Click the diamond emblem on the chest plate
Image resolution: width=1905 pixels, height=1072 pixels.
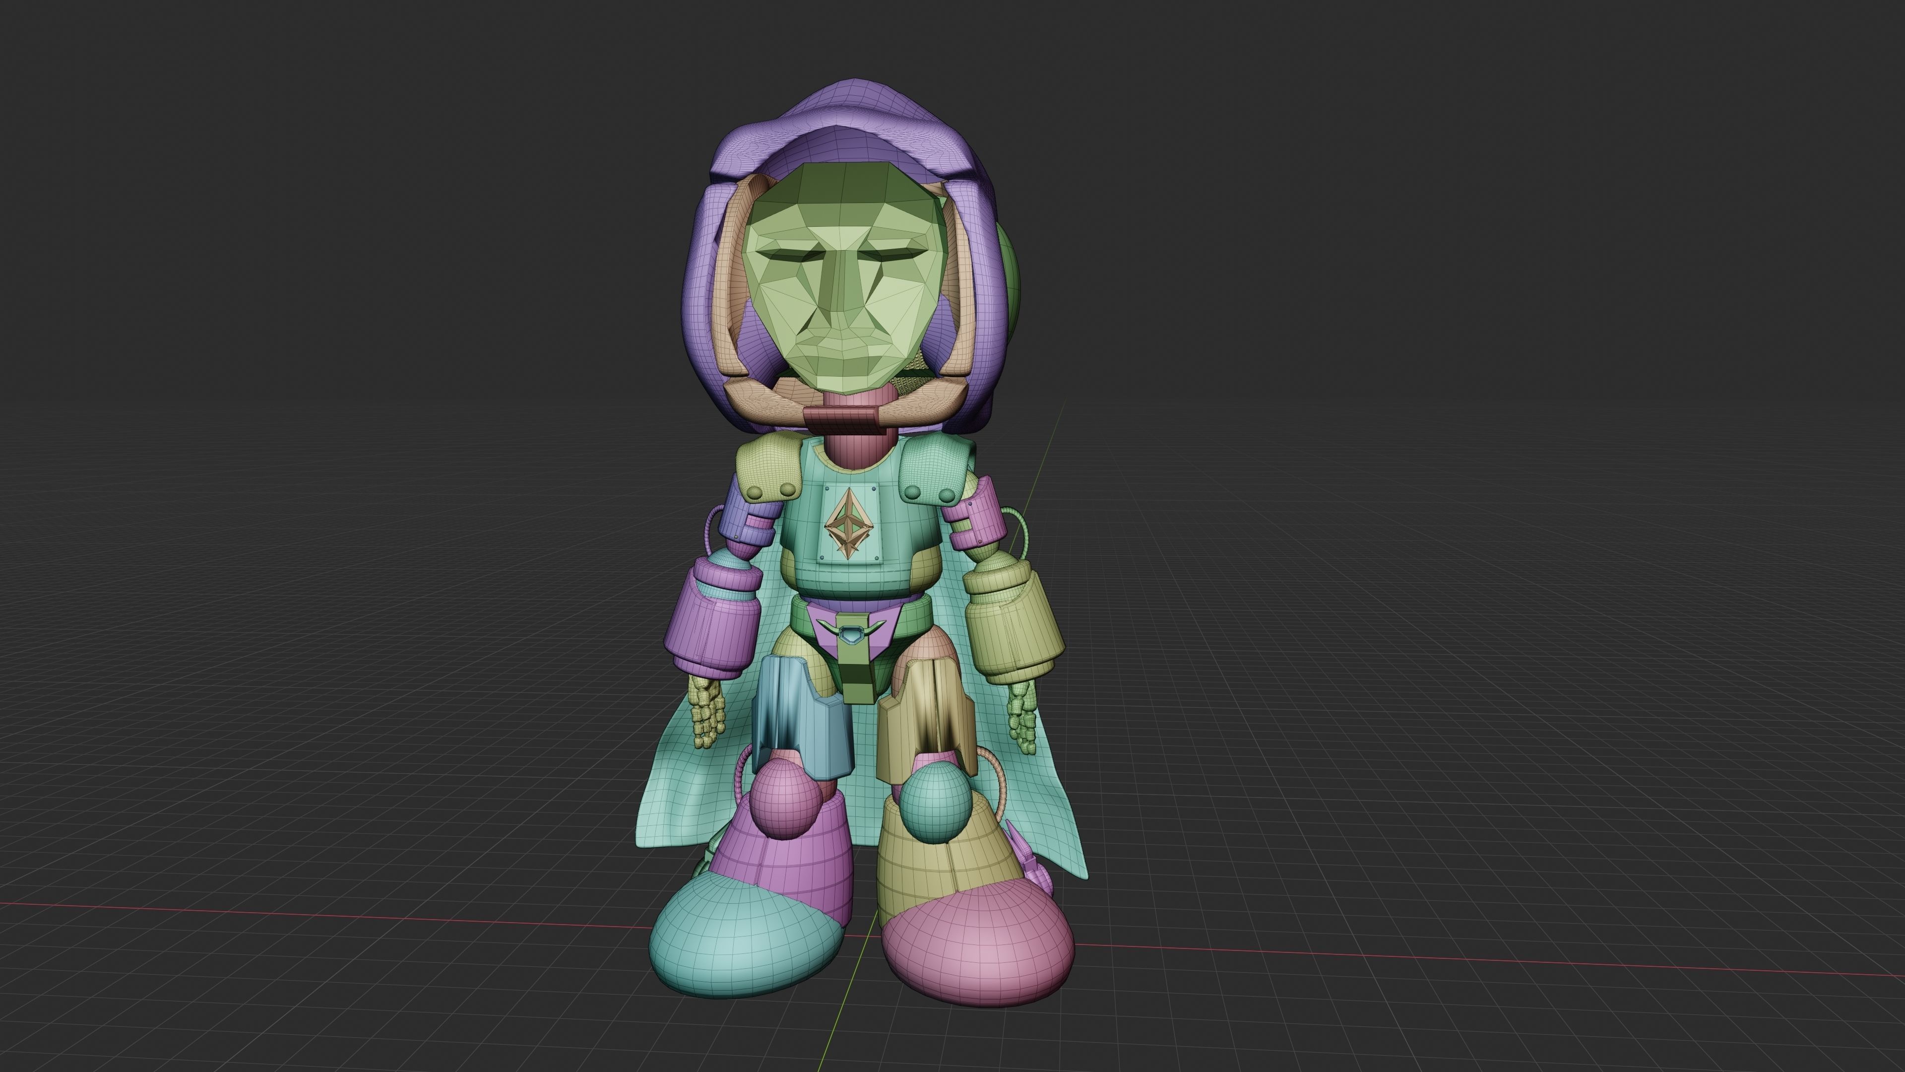click(x=849, y=524)
